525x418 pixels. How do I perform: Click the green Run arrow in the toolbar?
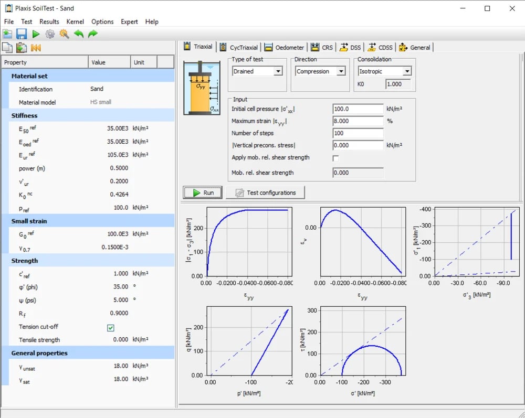click(x=35, y=33)
